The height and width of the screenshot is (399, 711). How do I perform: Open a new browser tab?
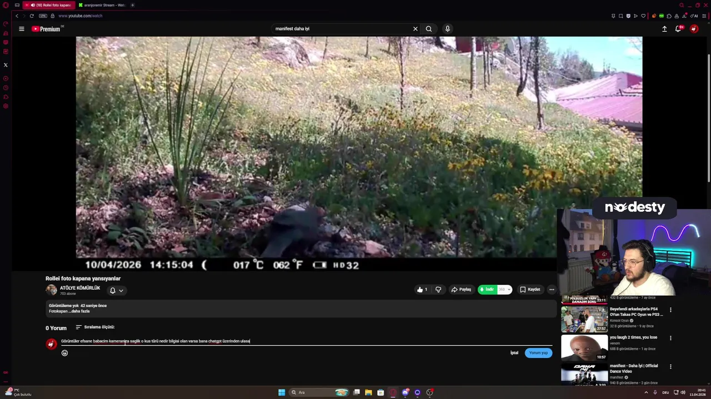(x=132, y=5)
